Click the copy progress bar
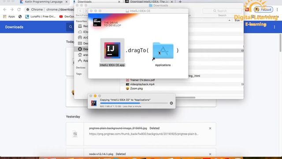The height and width of the screenshot is (159, 282). click(134, 103)
